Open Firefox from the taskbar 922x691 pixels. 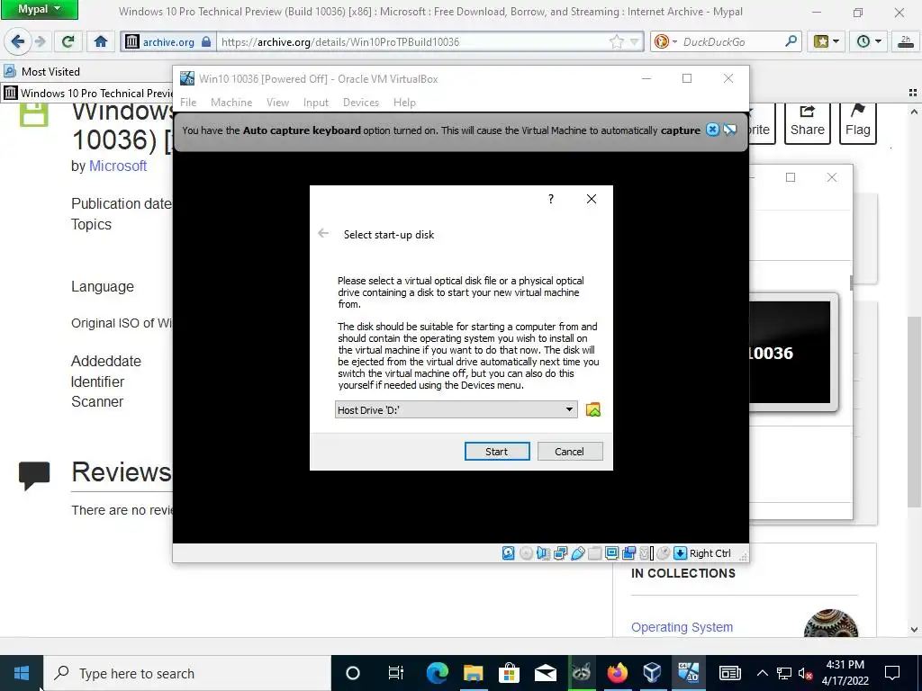(x=617, y=673)
